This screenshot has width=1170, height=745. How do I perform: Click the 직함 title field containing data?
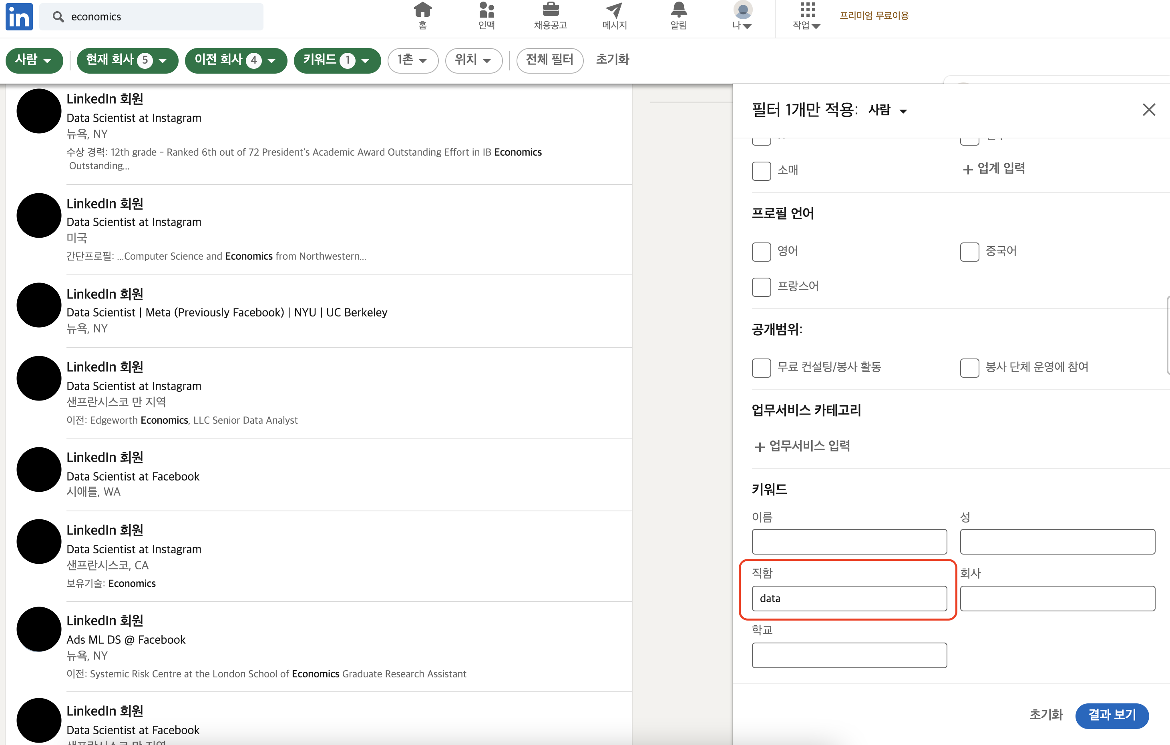point(849,598)
